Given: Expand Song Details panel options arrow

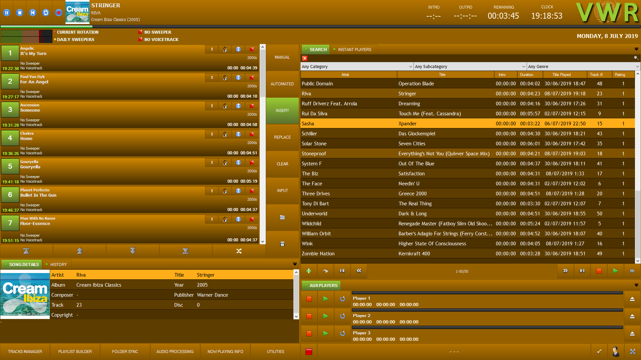Looking at the screenshot, I should (x=295, y=264).
